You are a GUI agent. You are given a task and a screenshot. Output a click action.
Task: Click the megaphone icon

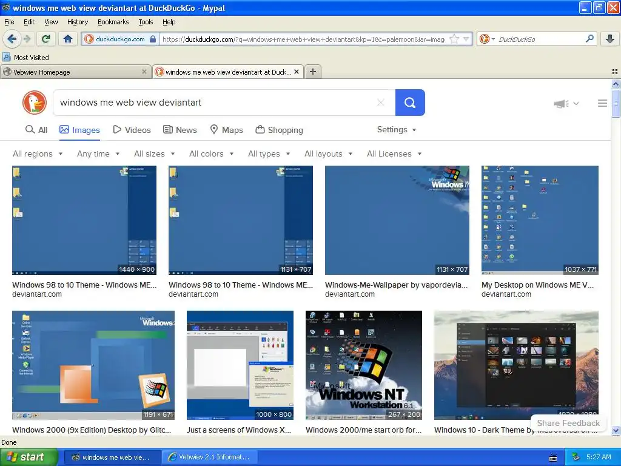pyautogui.click(x=561, y=103)
